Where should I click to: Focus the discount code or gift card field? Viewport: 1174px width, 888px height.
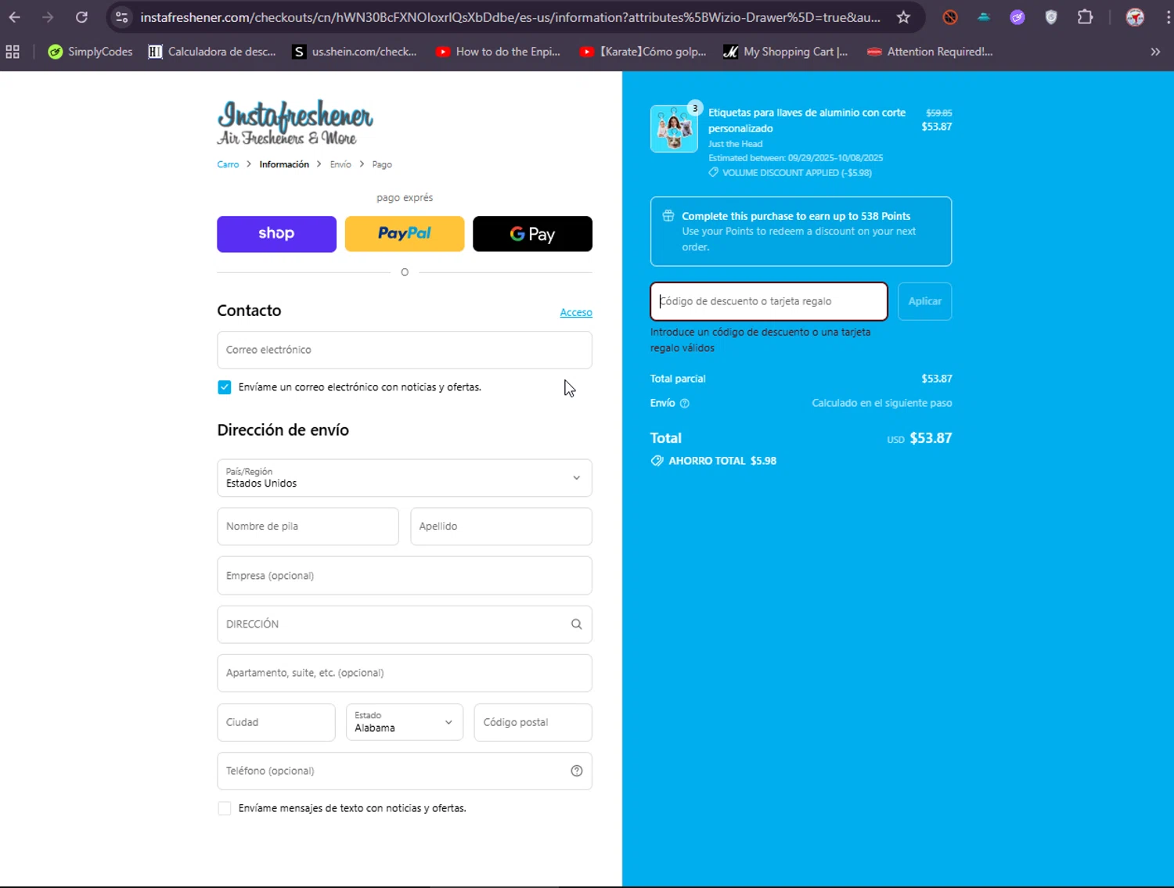coord(769,301)
